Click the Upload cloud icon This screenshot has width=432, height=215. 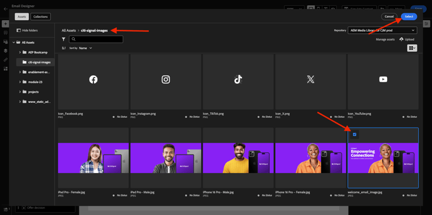[401, 39]
